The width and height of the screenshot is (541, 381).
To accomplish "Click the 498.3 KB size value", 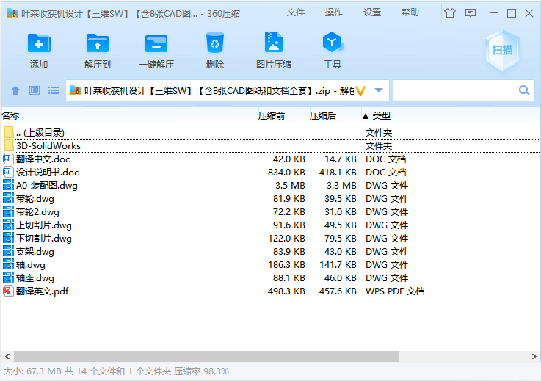I will pyautogui.click(x=286, y=291).
